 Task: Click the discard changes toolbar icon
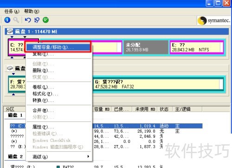(x=37, y=20)
